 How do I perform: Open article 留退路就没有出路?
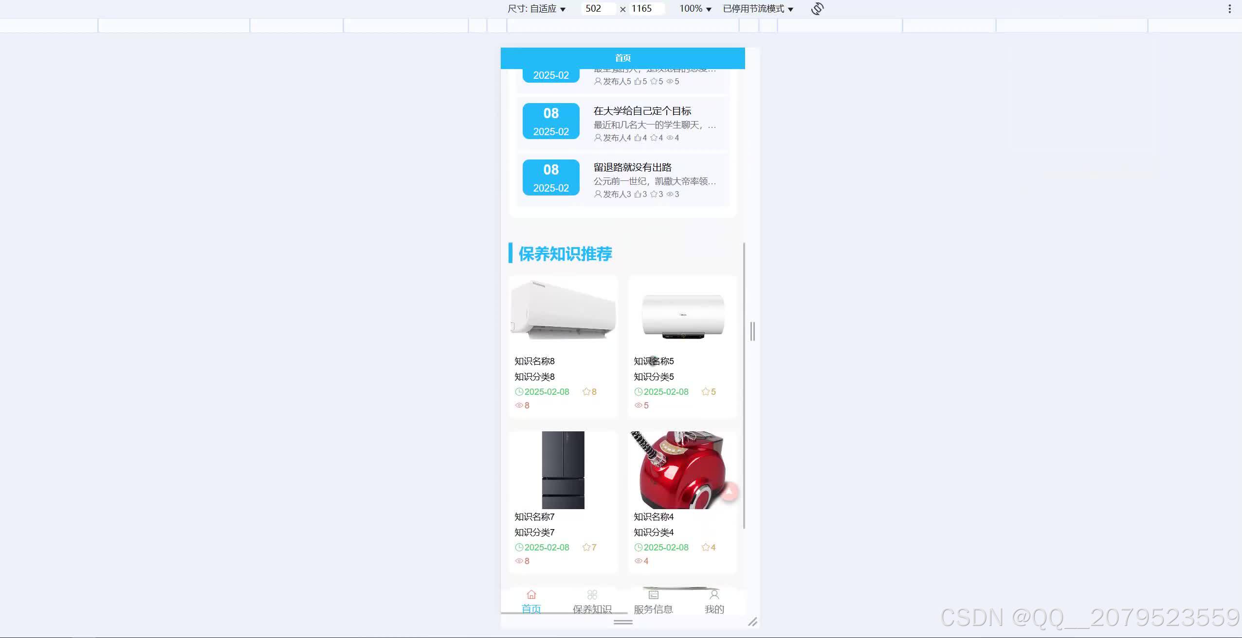coord(632,167)
